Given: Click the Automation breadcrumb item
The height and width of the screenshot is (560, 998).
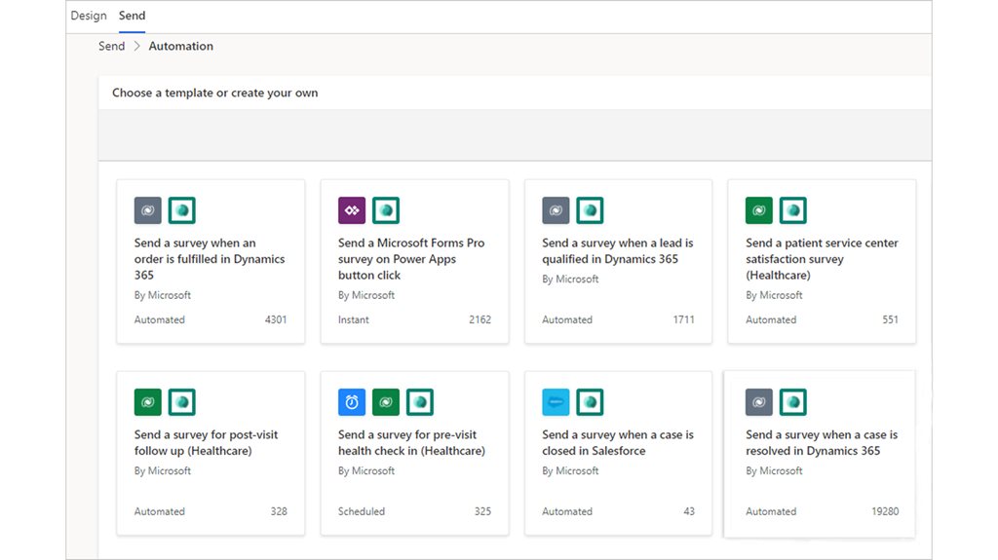Looking at the screenshot, I should coord(180,46).
